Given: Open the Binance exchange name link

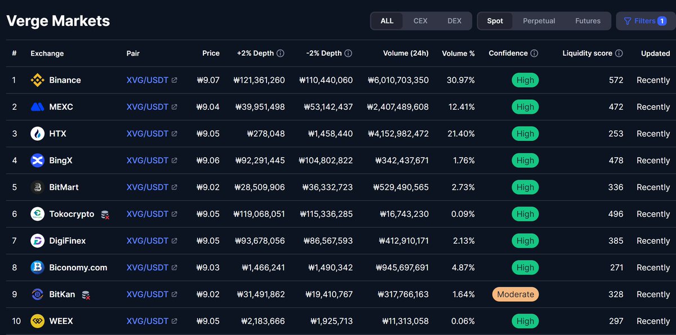Looking at the screenshot, I should pos(65,80).
